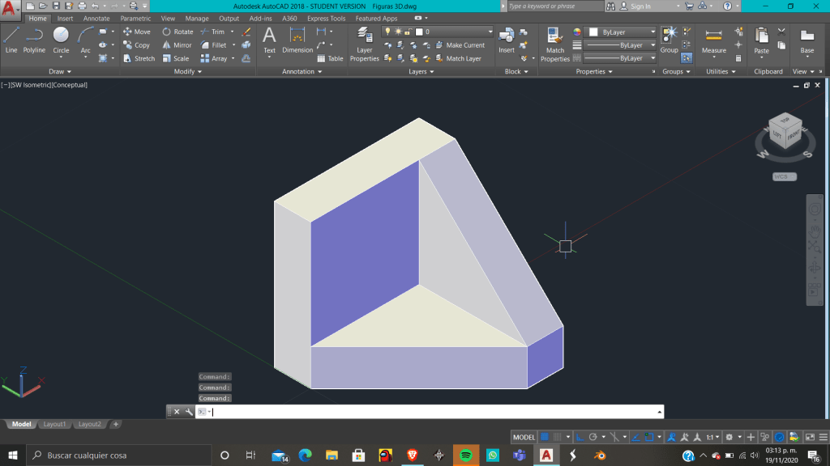Toggle ortho mode in status bar
Viewport: 830px width, 466px height.
579,437
